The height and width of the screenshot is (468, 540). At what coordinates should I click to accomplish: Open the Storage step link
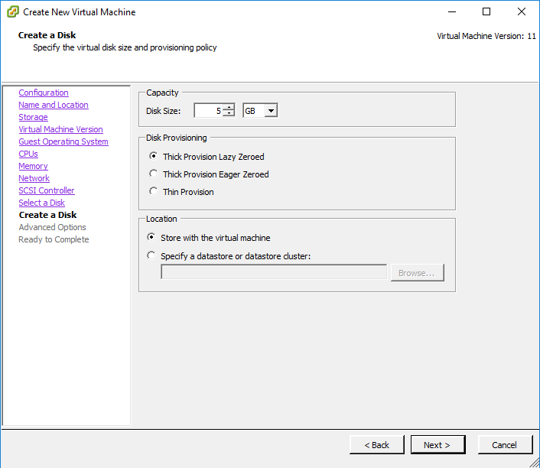click(33, 117)
